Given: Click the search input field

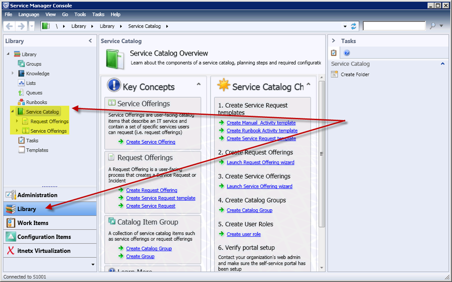Looking at the screenshot, I should click(394, 26).
